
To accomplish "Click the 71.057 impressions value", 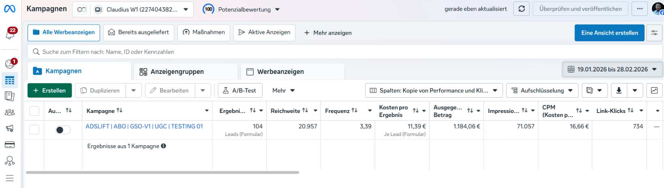I will click(525, 126).
